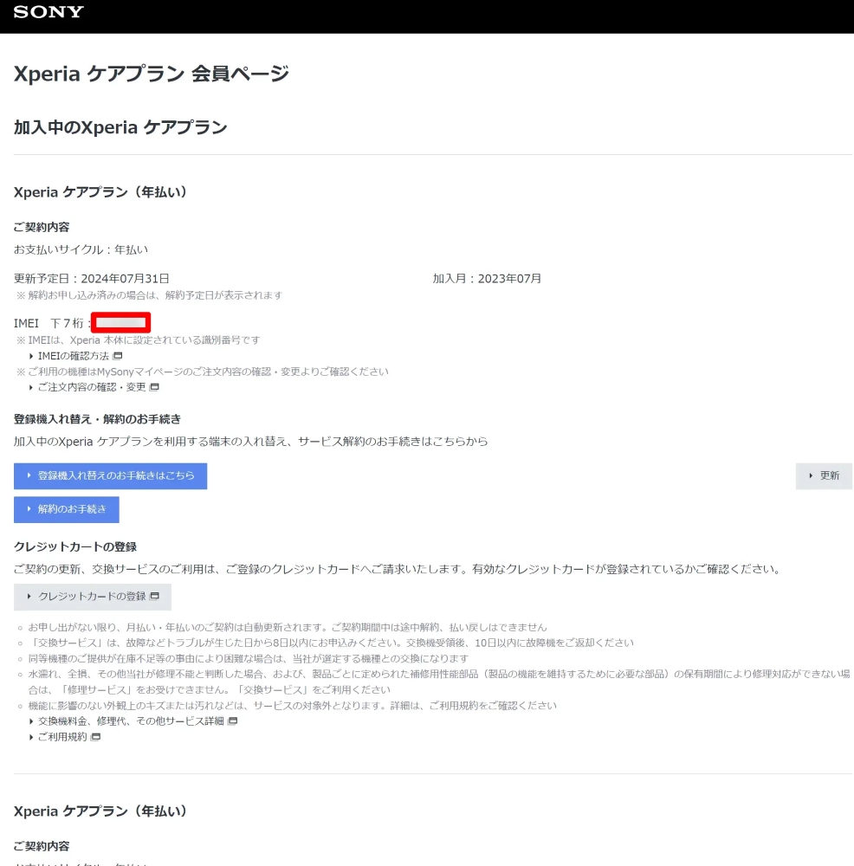Click the new-window icon beside ご注文内容の確認・変更
This screenshot has width=854, height=866.
155,387
